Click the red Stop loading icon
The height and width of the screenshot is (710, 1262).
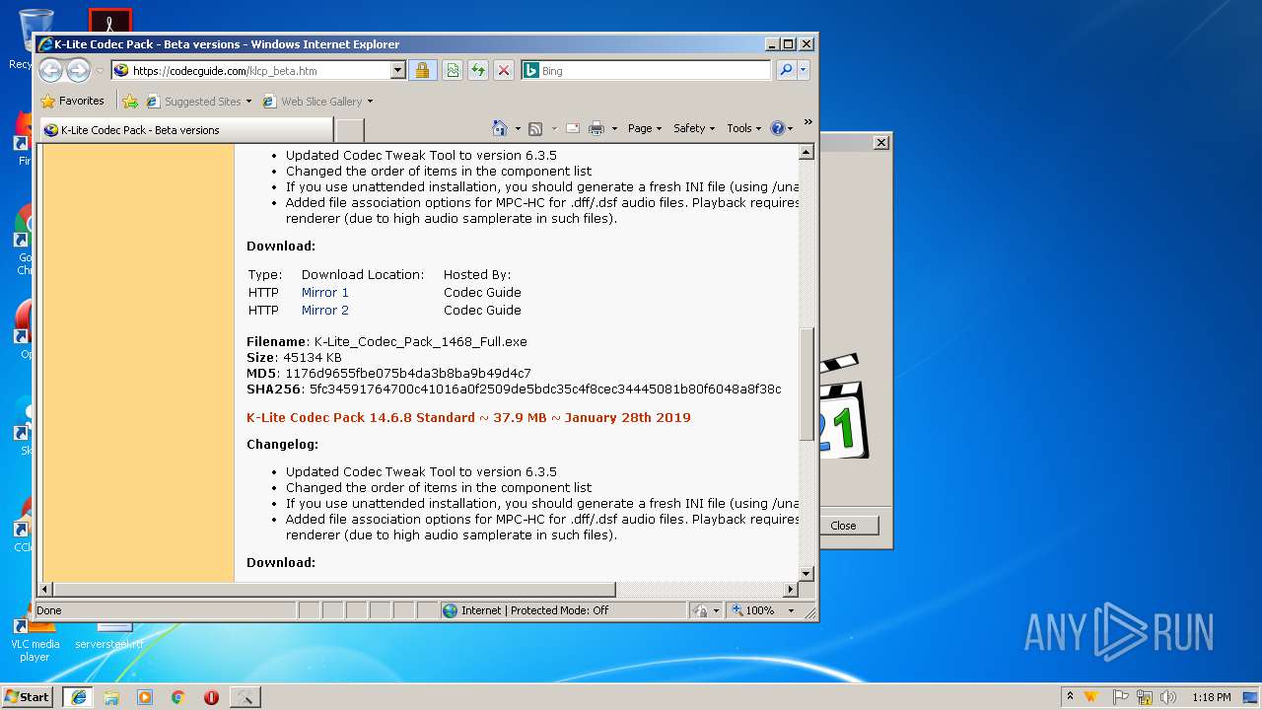tap(504, 70)
